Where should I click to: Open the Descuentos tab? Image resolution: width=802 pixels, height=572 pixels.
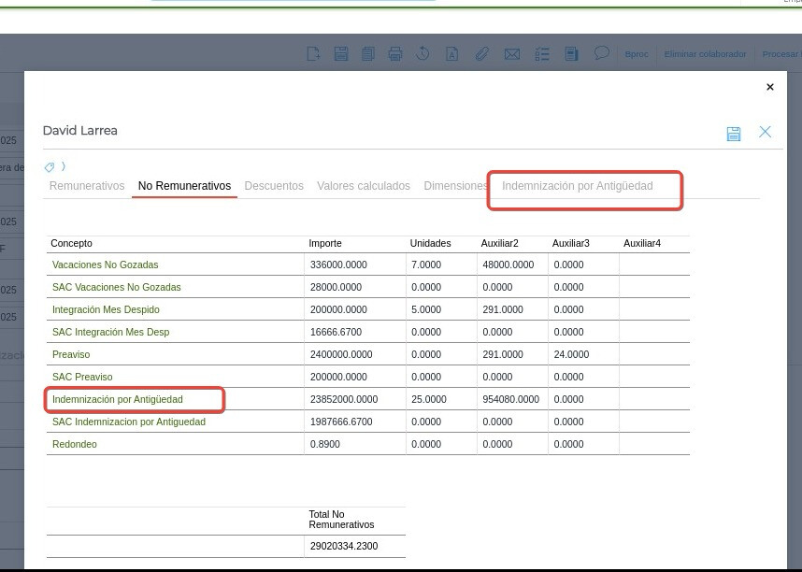click(x=274, y=186)
